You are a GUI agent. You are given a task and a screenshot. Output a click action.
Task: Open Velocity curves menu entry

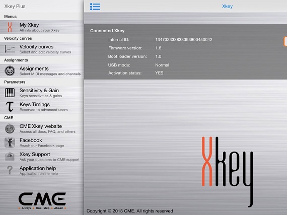[x=42, y=49]
